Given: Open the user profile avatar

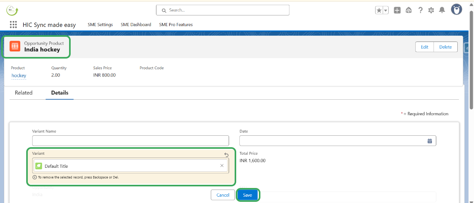Looking at the screenshot, I should pyautogui.click(x=457, y=10).
